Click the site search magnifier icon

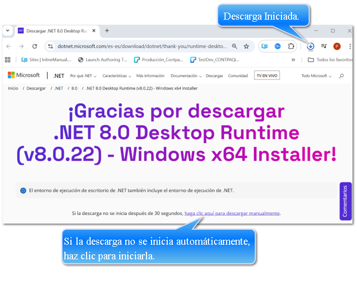coord(341,76)
